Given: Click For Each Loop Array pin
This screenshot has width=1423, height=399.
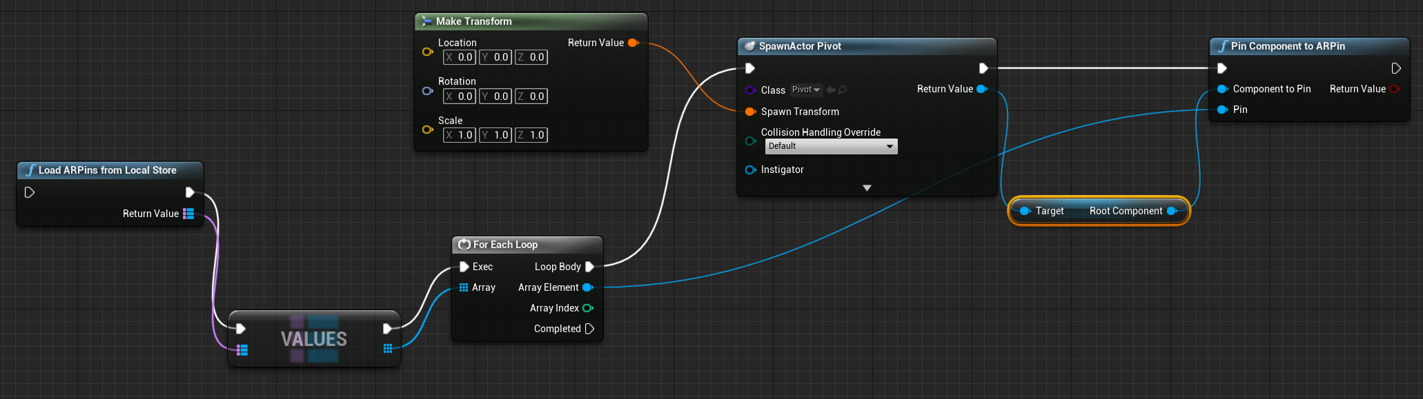Looking at the screenshot, I should click(464, 287).
